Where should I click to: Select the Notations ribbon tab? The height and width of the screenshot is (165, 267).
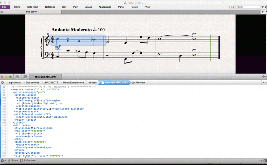pos(50,7)
